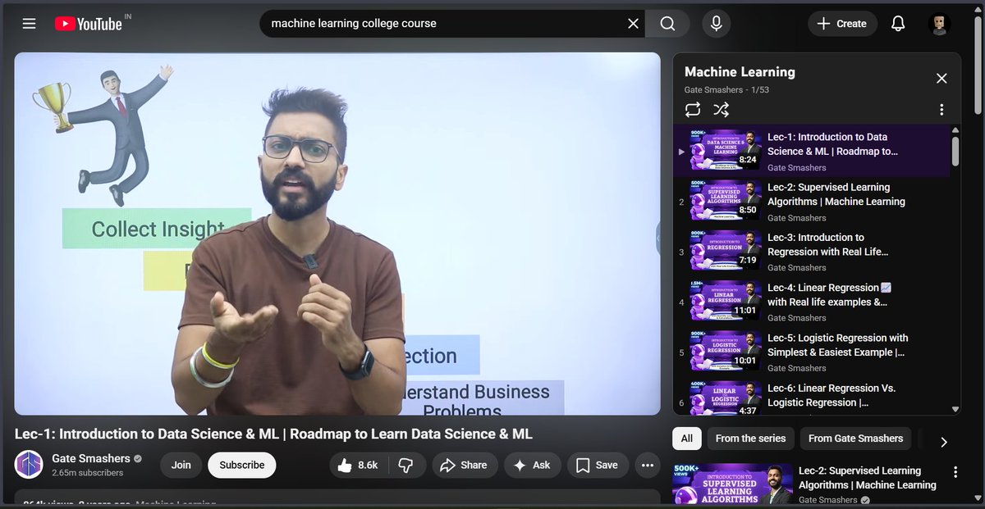Screen dimensions: 985x509
Task: Go to YouTube home via logo
Action: 89,24
